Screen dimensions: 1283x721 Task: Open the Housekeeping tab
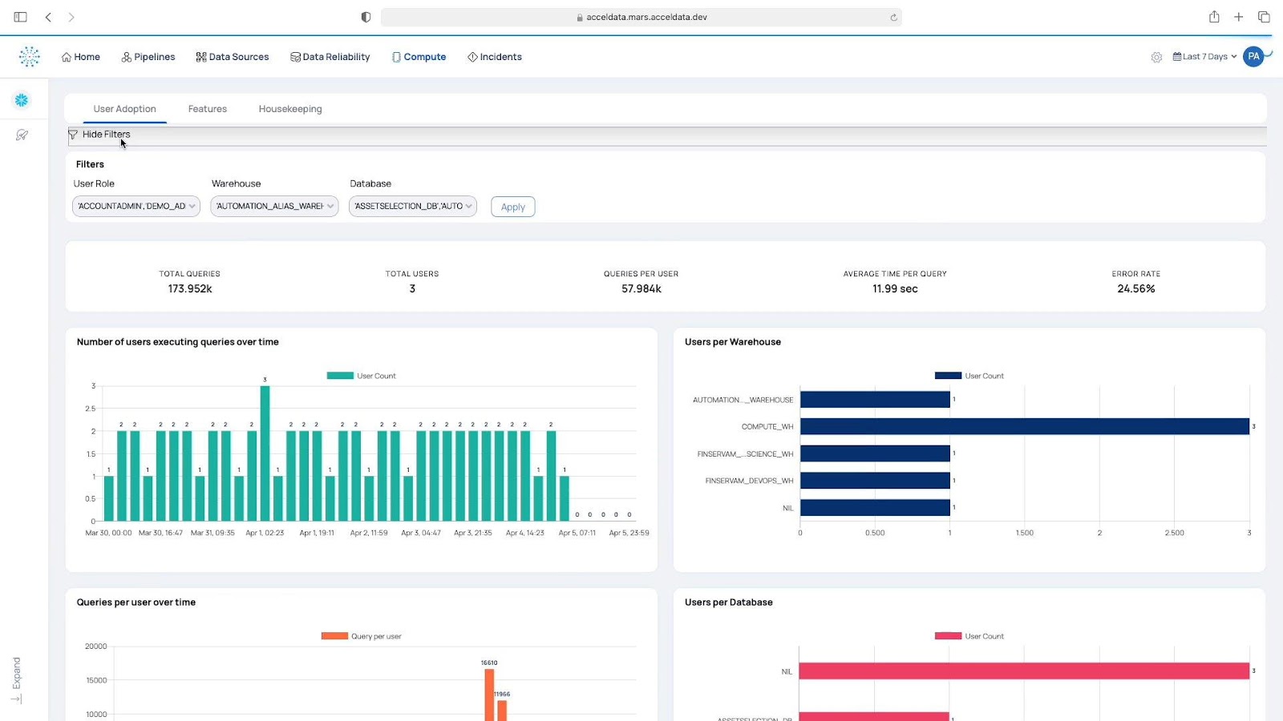(290, 109)
